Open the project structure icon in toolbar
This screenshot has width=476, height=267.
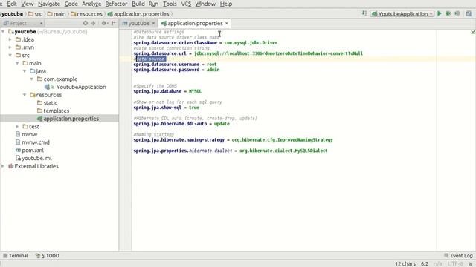pyautogui.click(x=469, y=13)
